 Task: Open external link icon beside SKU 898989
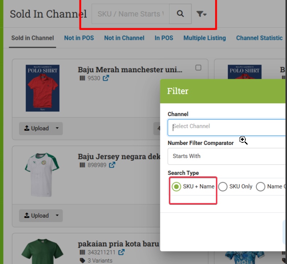coord(112,165)
